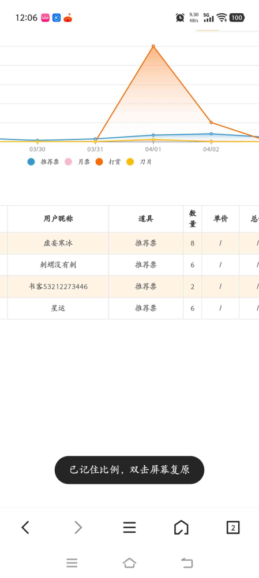259x578 pixels.
Task: Click the 道具 column header
Action: point(146,219)
